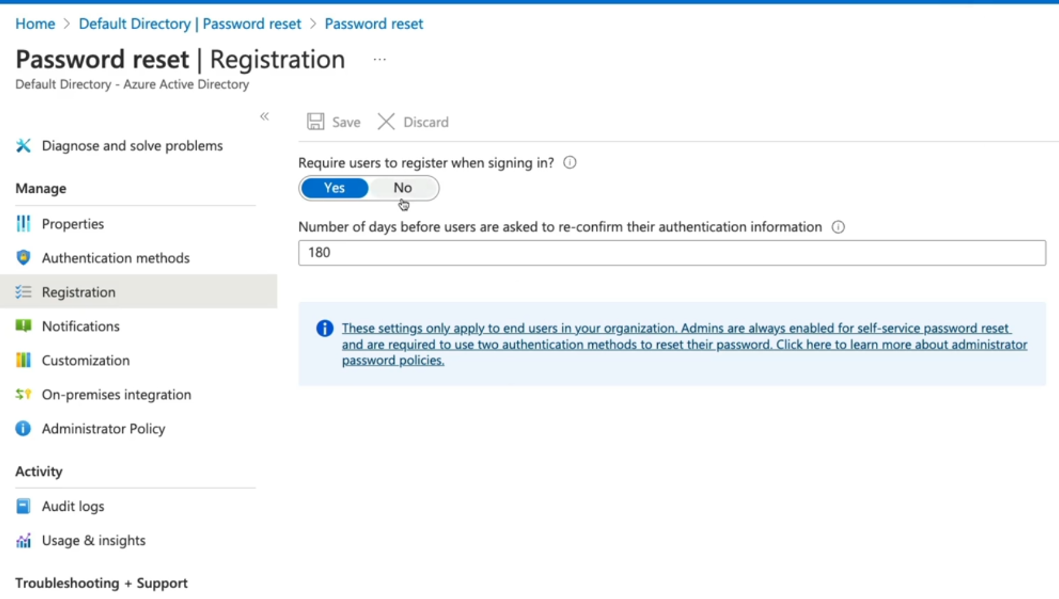The width and height of the screenshot is (1059, 599).
Task: Show info tooltip for register when signing in
Action: click(x=570, y=162)
